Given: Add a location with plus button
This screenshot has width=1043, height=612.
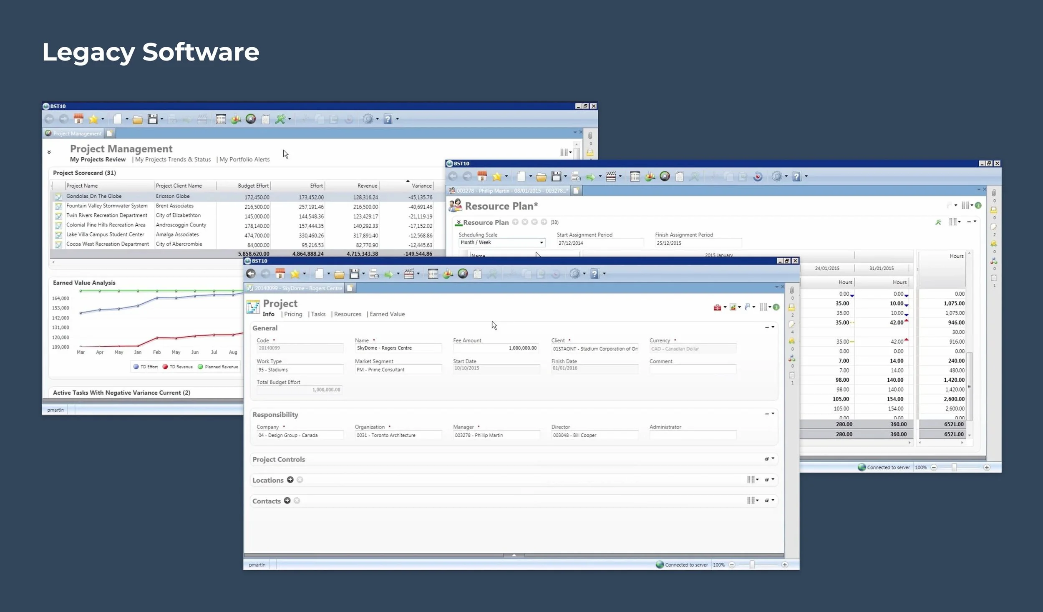Looking at the screenshot, I should coord(290,480).
